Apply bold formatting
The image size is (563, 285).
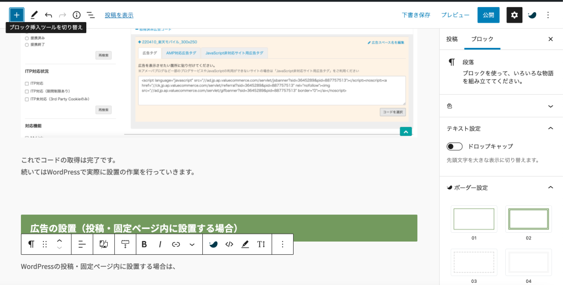pos(145,244)
